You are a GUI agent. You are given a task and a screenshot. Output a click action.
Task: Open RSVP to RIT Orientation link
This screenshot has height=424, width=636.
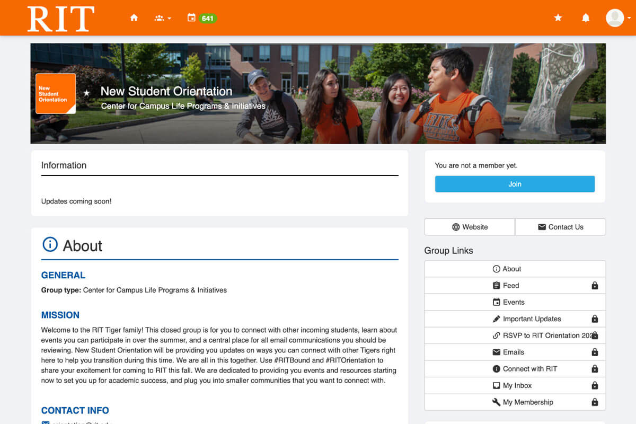click(x=515, y=335)
